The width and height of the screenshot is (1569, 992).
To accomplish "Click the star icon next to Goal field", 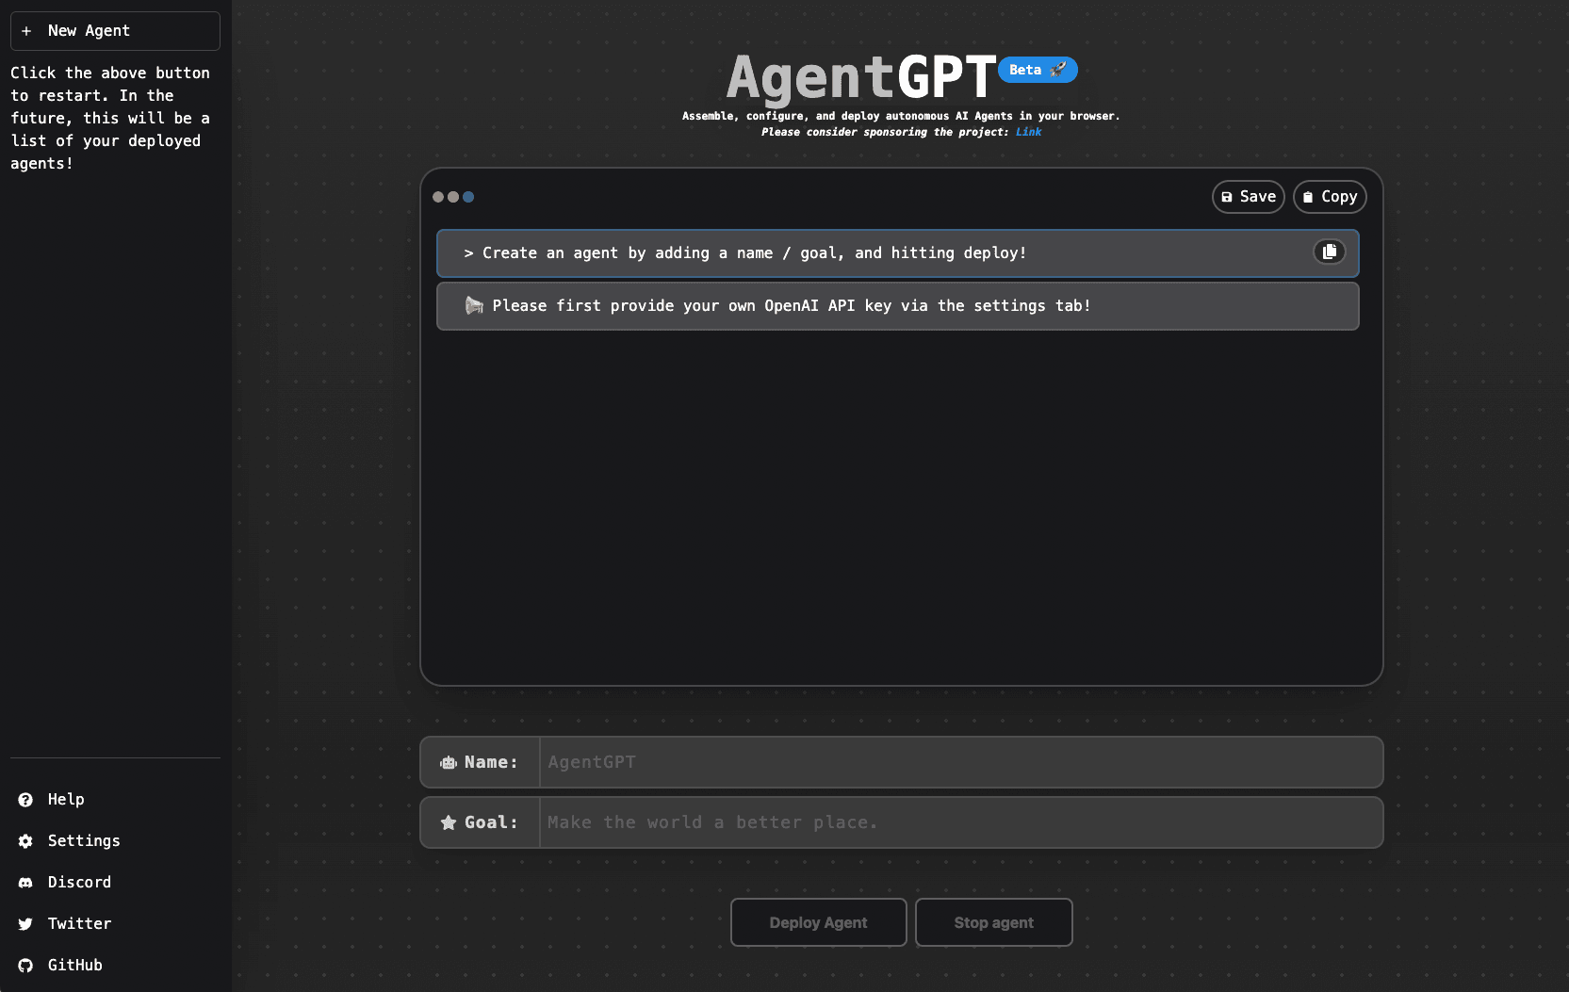I will click(448, 822).
